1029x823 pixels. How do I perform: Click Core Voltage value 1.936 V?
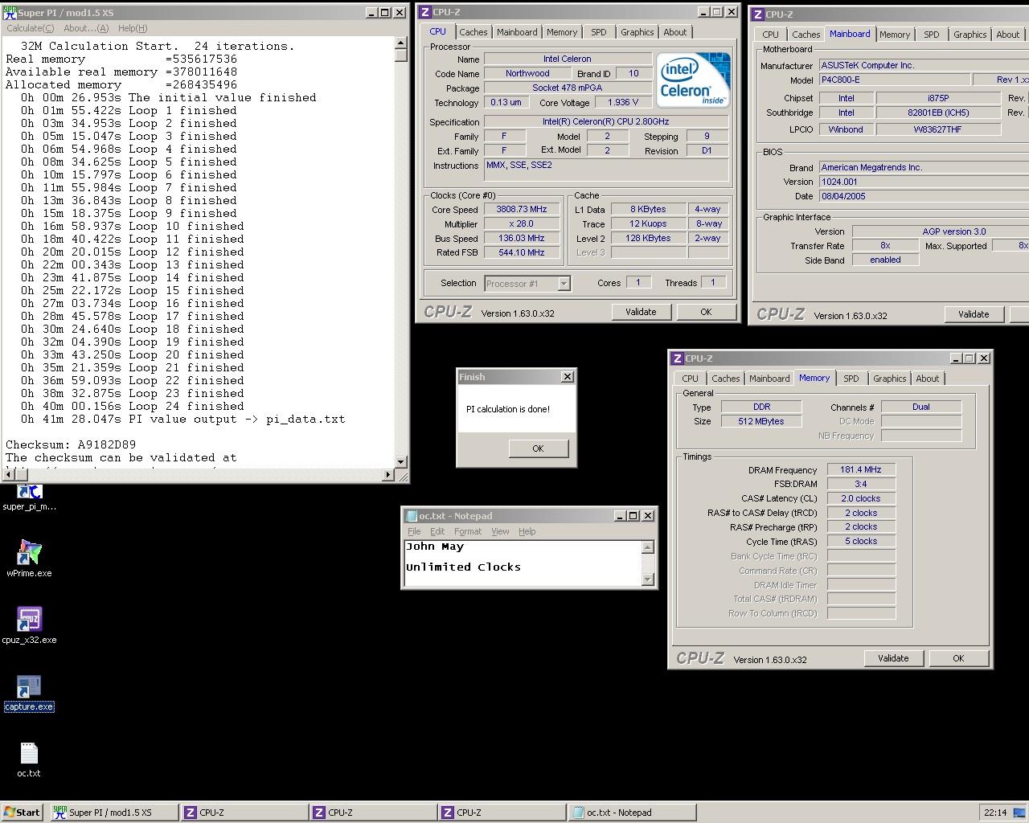(623, 102)
